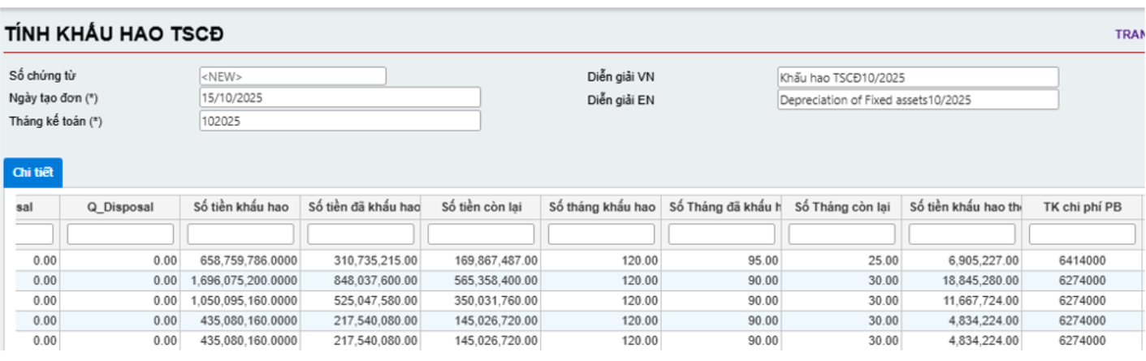Screen dimensions: 1146x361
Task: Click the Số tiền còn lại column header
Action: (481, 208)
